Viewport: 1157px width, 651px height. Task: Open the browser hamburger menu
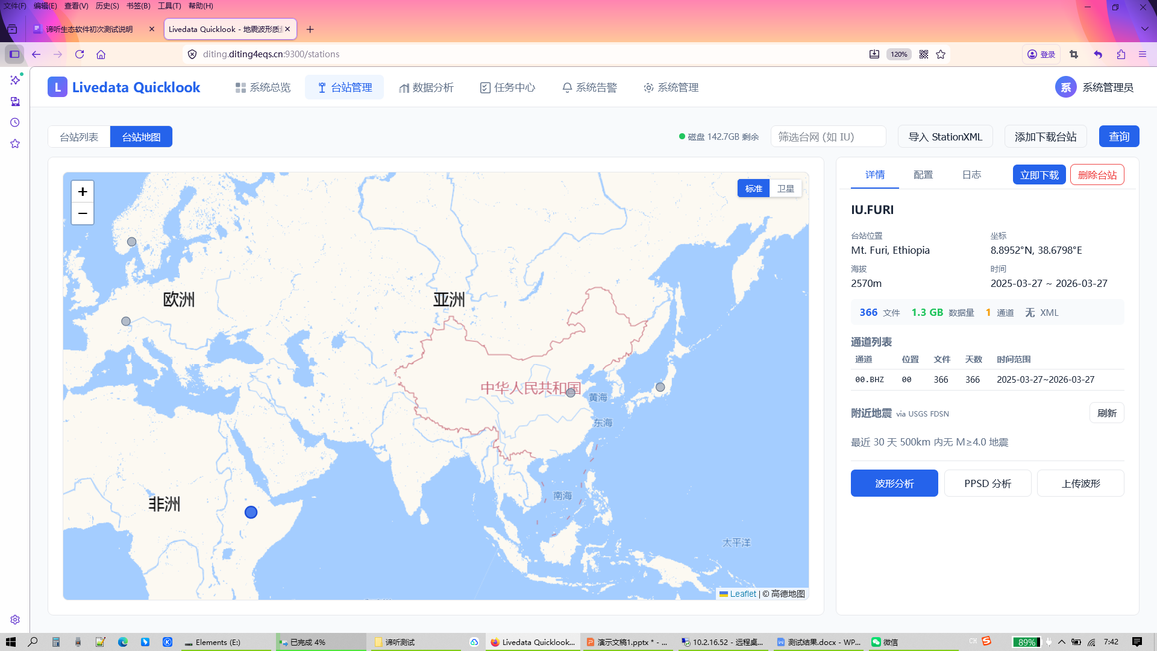click(x=1143, y=54)
